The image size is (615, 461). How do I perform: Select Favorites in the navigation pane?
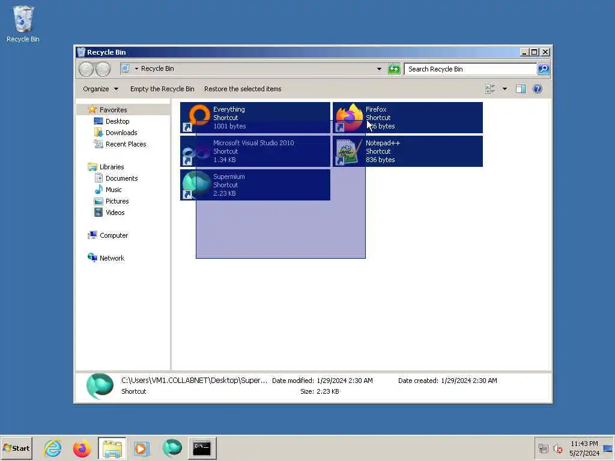pos(113,110)
